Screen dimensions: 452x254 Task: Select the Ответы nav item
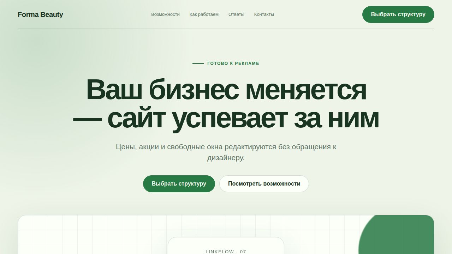click(236, 14)
